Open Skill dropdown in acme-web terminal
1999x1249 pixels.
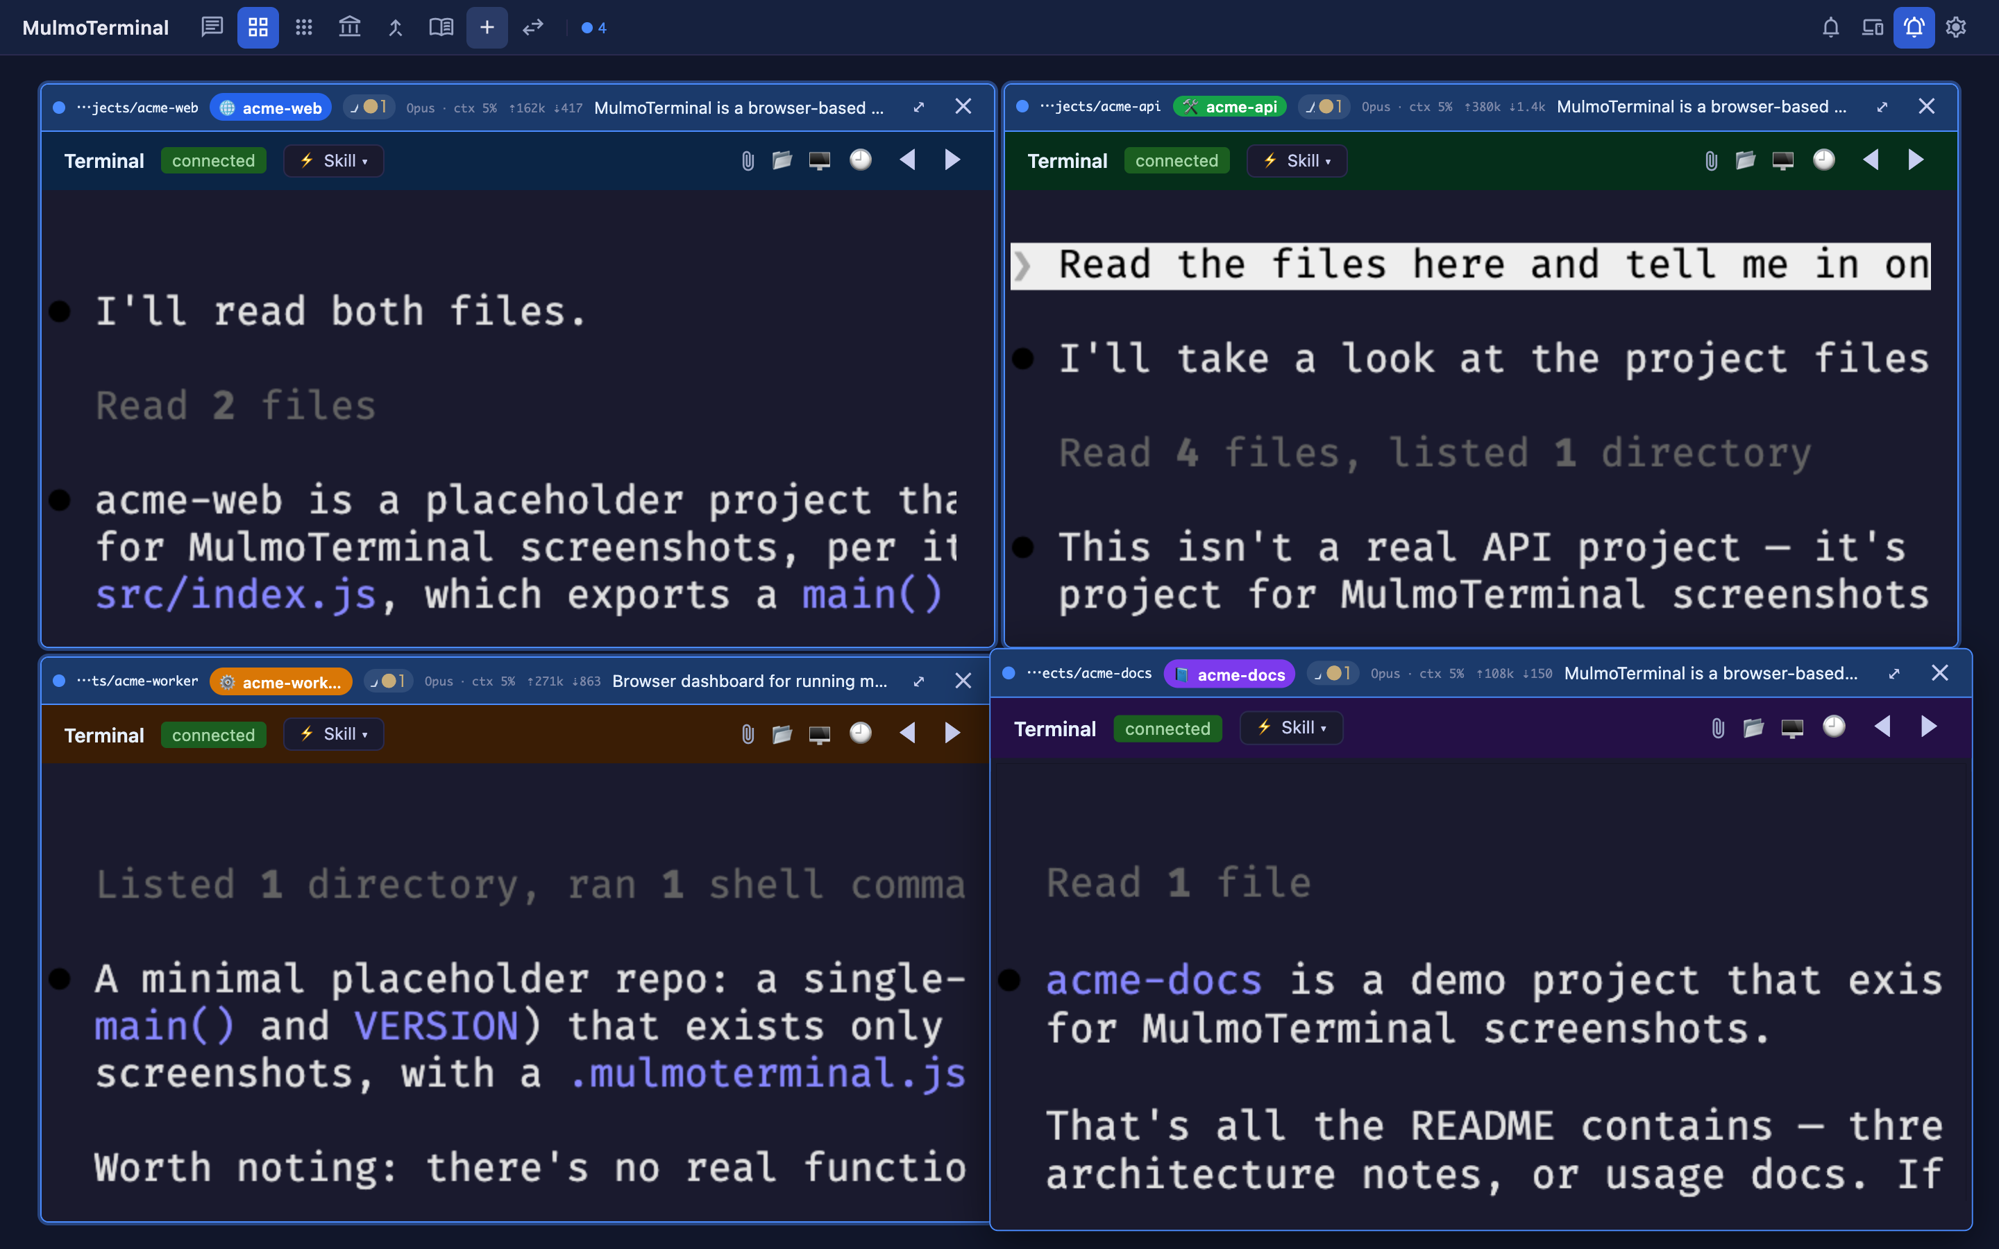pyautogui.click(x=334, y=160)
